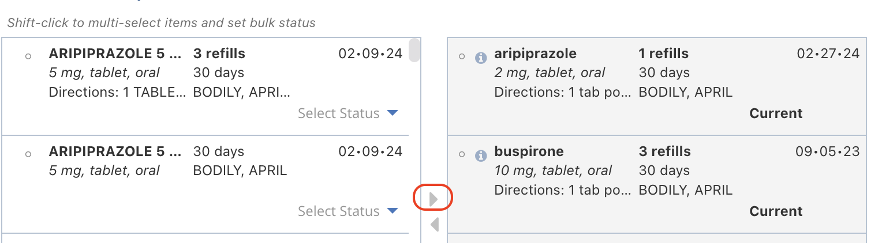
Task: Click the left list scrollbar thumb
Action: (x=414, y=50)
